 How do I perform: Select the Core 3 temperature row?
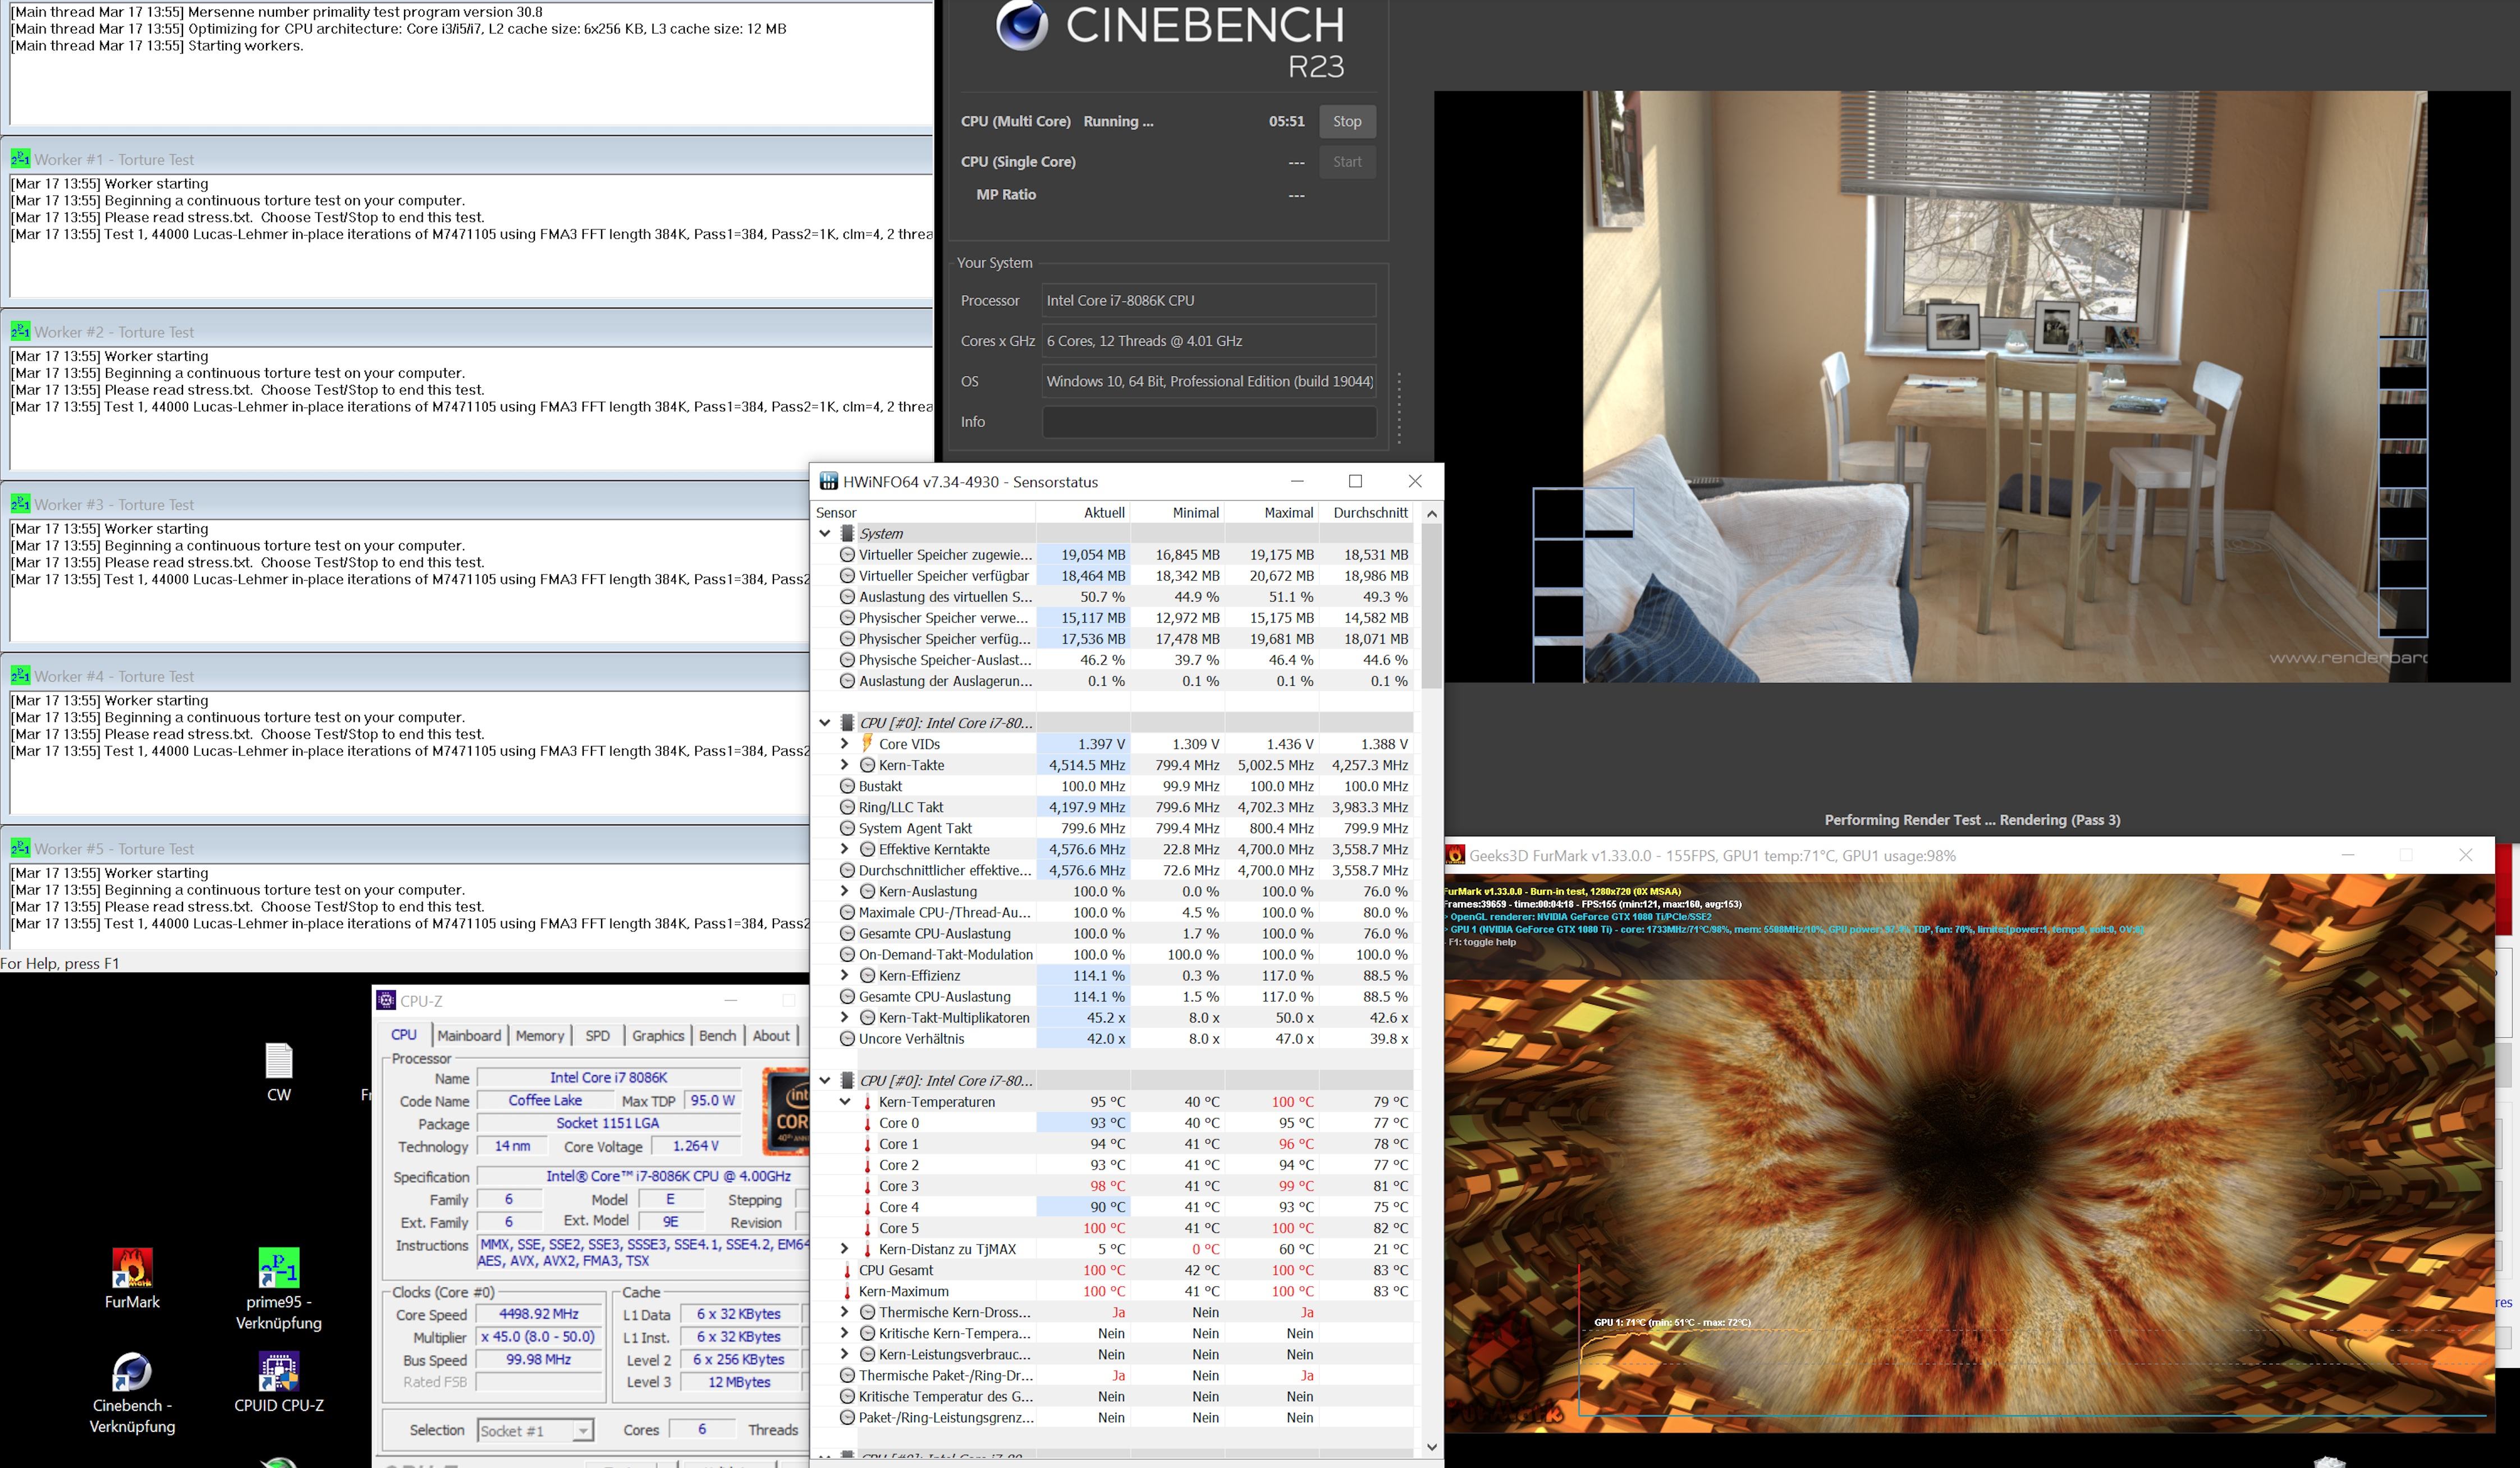click(1113, 1186)
